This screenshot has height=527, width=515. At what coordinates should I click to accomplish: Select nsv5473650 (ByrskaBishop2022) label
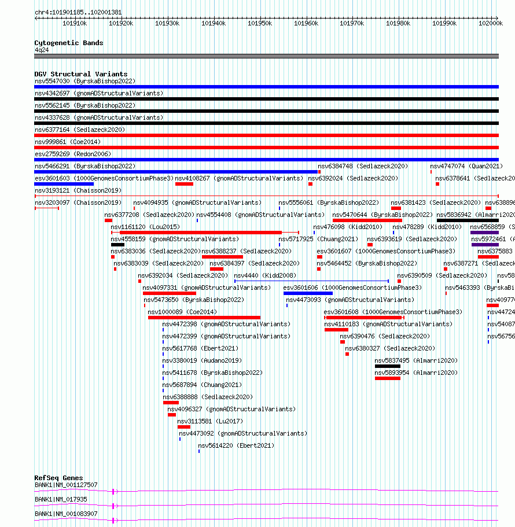[x=194, y=299]
